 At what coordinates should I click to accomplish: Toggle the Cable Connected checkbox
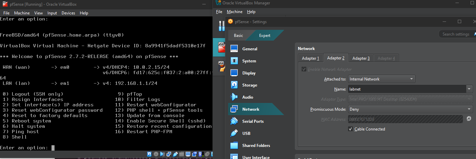click(350, 129)
